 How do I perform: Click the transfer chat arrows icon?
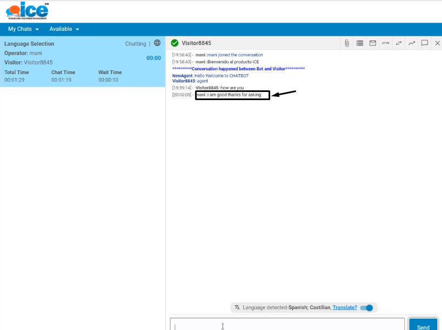pos(399,43)
